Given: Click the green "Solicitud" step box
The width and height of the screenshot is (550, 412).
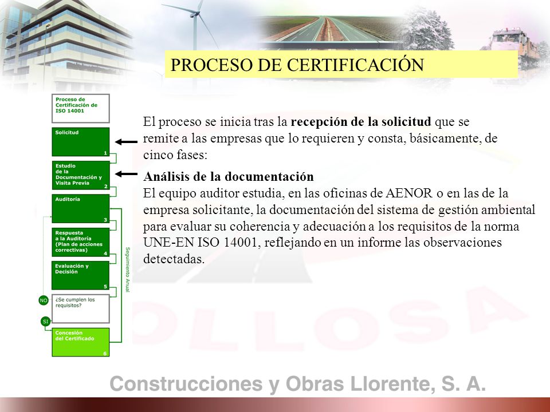Looking at the screenshot, I should click(x=81, y=142).
